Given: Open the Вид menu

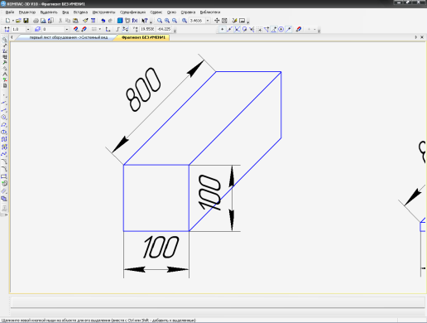Looking at the screenshot, I should click(x=65, y=12).
